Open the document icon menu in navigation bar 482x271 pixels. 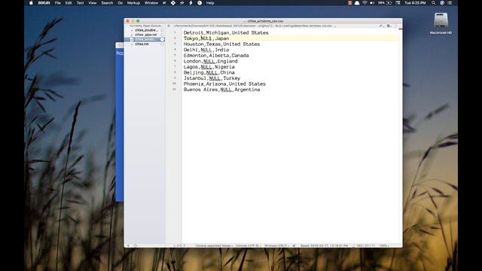pyautogui.click(x=389, y=26)
